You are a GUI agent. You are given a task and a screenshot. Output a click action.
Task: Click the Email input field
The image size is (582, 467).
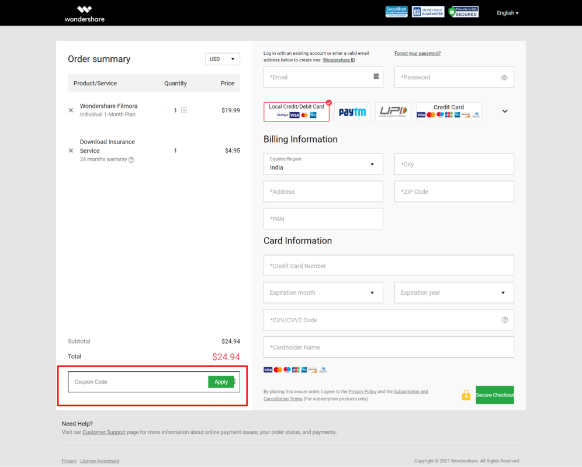click(323, 77)
